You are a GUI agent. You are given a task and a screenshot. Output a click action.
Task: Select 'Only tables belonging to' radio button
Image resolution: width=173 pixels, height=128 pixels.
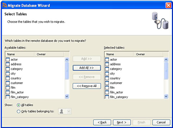19,111
